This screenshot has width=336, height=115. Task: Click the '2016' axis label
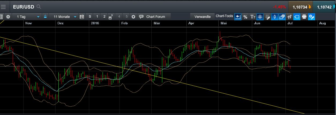[x=95, y=23]
